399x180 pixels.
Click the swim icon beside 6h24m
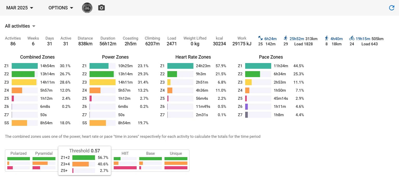click(260, 38)
